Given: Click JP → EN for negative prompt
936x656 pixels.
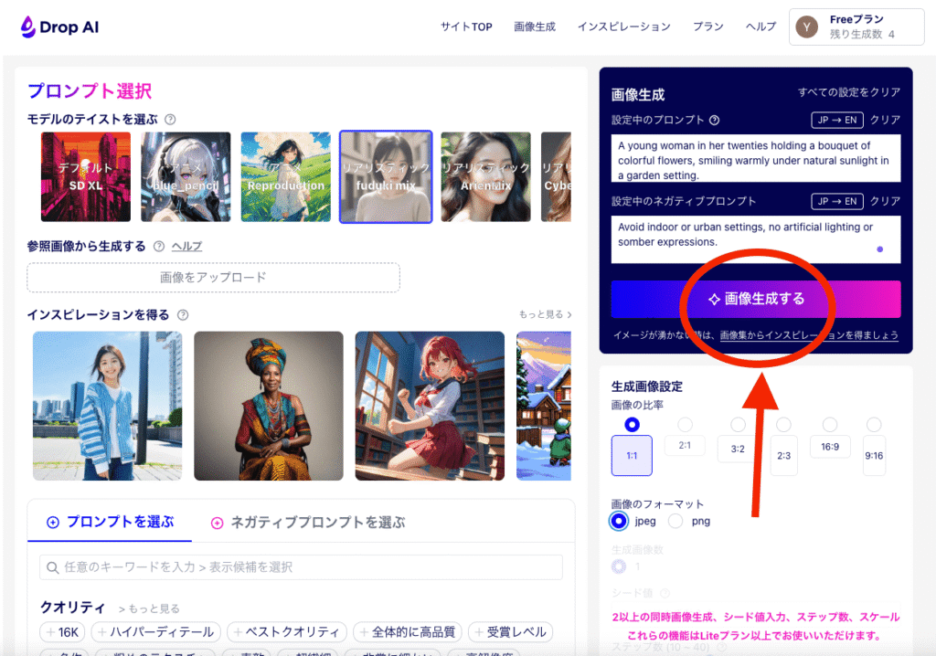Looking at the screenshot, I should [837, 201].
